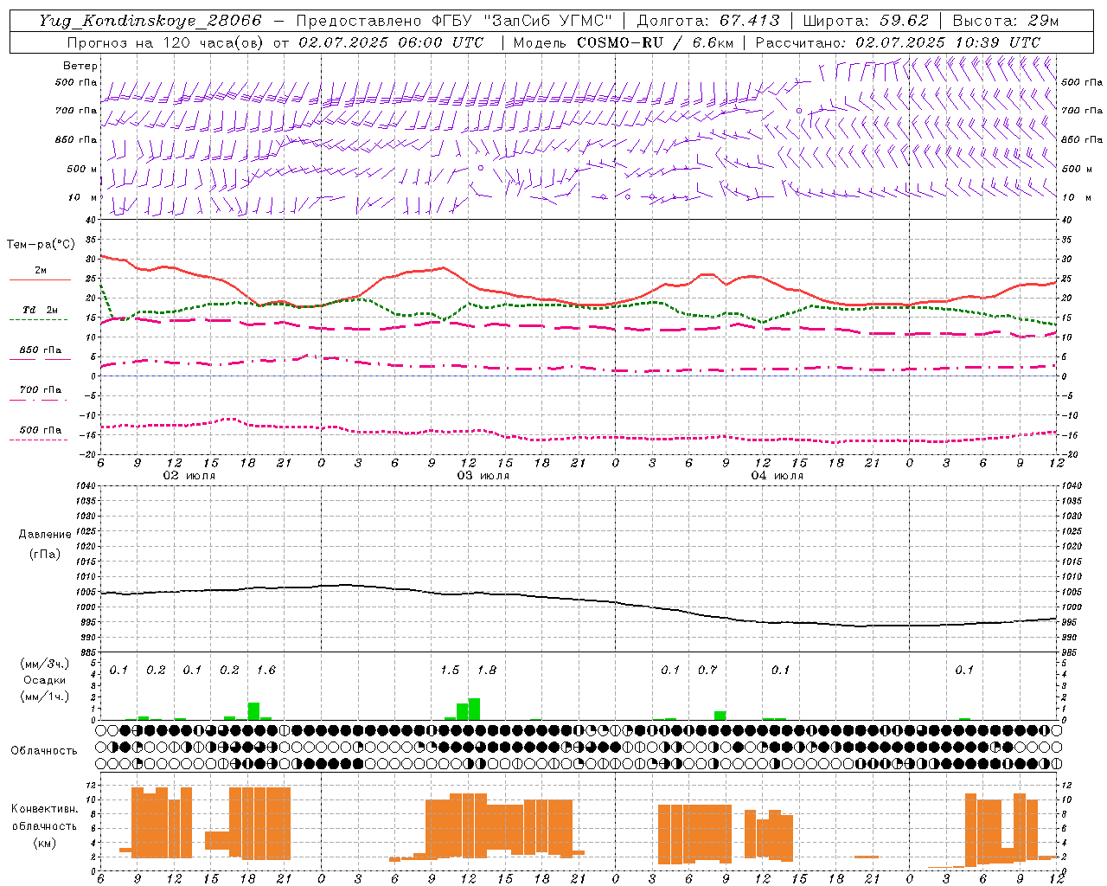Click the Тем-ра(°C) temperature panel label
Viewport: 1107px width, 886px height.
pos(41,245)
